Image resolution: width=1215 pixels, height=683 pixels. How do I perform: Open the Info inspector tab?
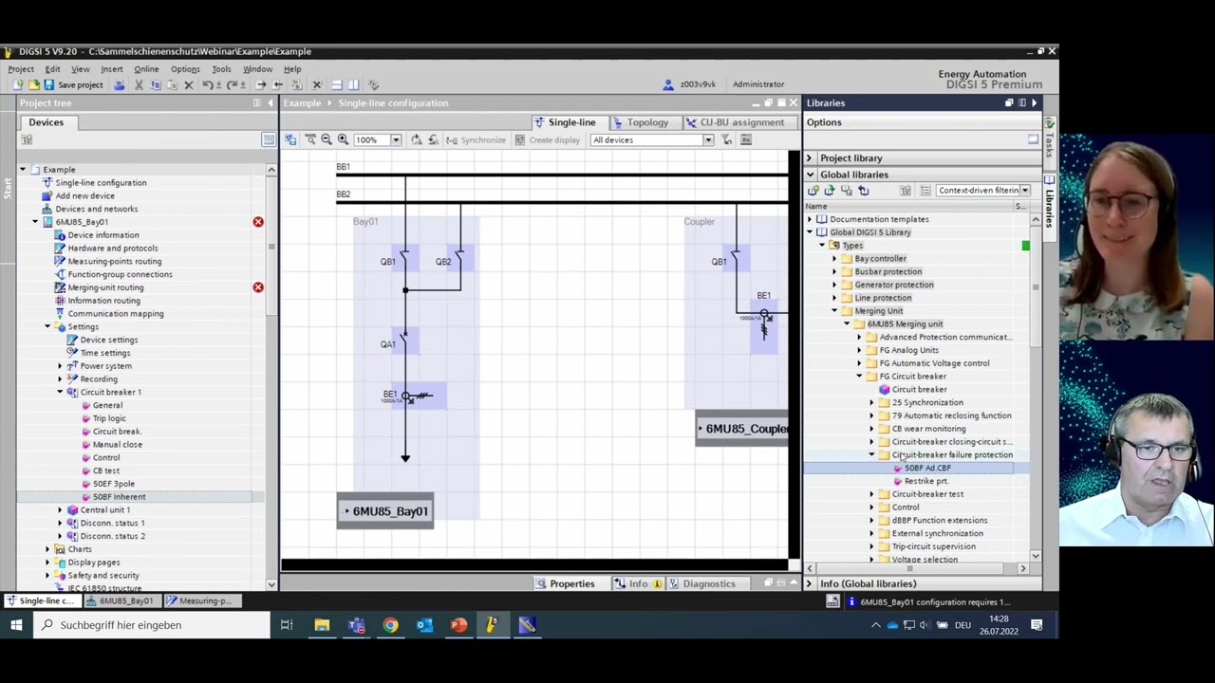(x=638, y=584)
